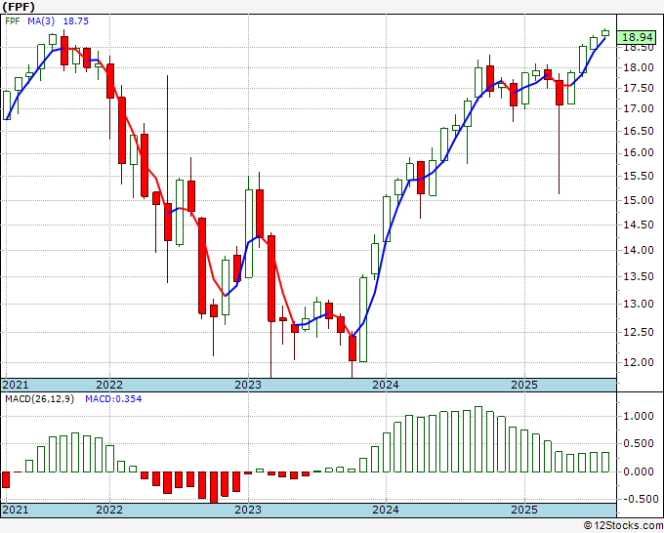
Task: Click the 15.00 price axis label
Action: coord(639,200)
